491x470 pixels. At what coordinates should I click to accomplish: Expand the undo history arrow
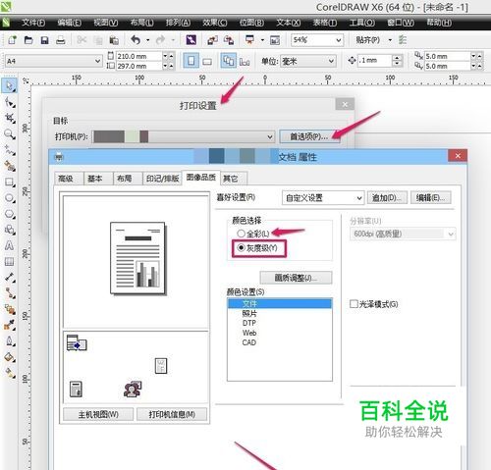click(148, 40)
